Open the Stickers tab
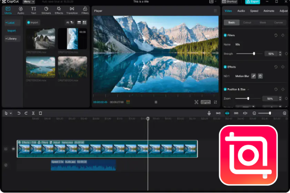 [46, 11]
